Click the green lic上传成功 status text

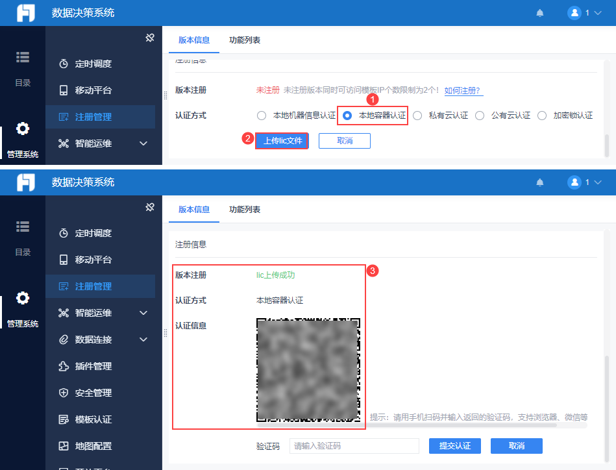(x=275, y=275)
